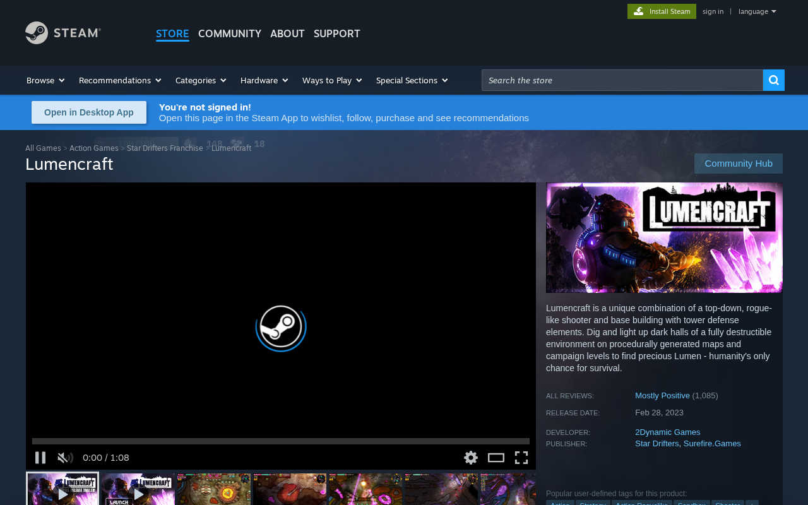The width and height of the screenshot is (808, 505).
Task: Open publisher Surefire.Games page
Action: pyautogui.click(x=712, y=443)
